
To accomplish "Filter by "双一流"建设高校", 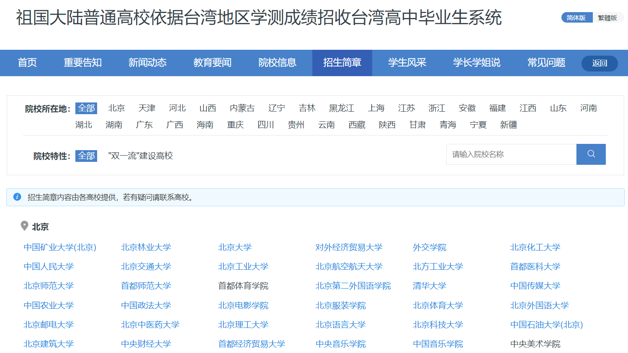I will click(x=140, y=156).
